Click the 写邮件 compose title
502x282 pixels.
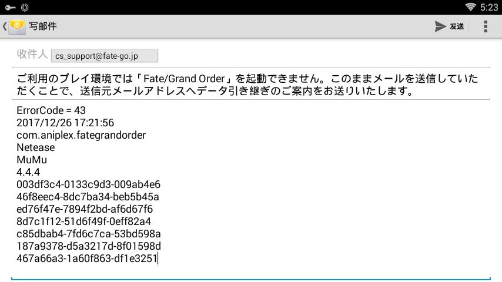[x=43, y=26]
